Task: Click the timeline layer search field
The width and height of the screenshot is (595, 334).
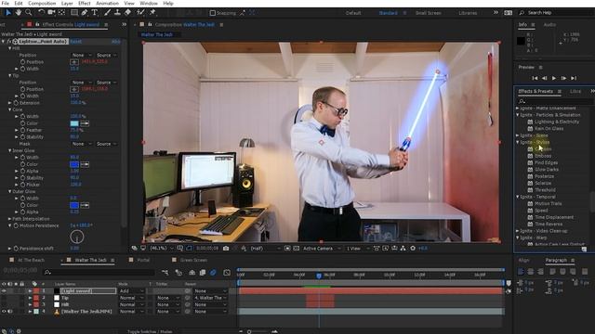Action: pyautogui.click(x=99, y=272)
